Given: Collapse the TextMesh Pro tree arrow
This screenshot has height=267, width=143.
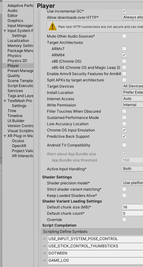Looking at the screenshot, I should click(x=5, y=101).
